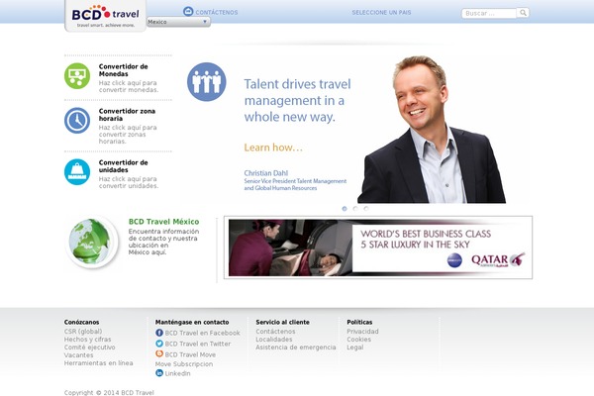This screenshot has height=396, width=594.
Task: Open Move Subscripcion footer link
Action: (x=184, y=363)
